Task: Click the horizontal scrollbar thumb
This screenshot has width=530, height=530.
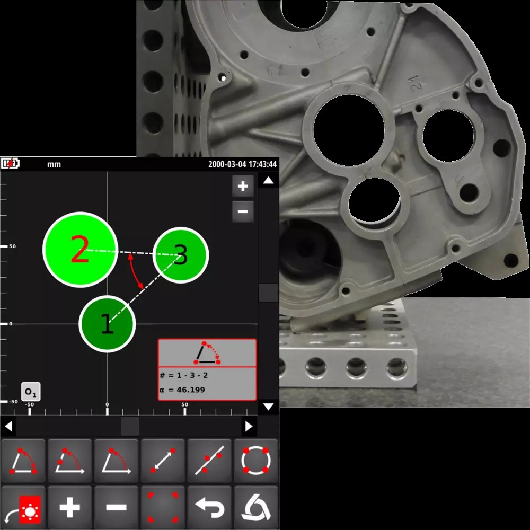Action: point(130,427)
